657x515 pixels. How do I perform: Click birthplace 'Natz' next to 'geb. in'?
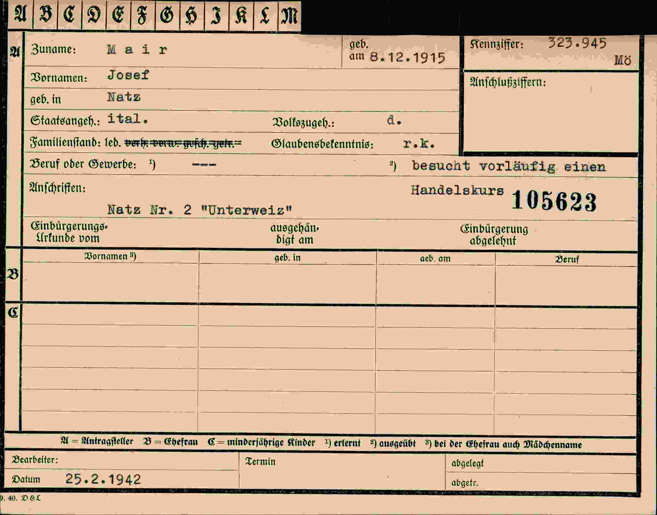[124, 97]
